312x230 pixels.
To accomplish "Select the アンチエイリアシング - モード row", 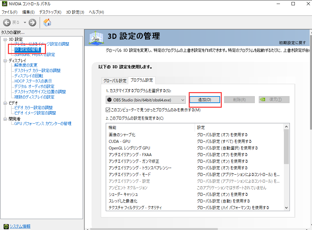I will pyautogui.click(x=195, y=175).
